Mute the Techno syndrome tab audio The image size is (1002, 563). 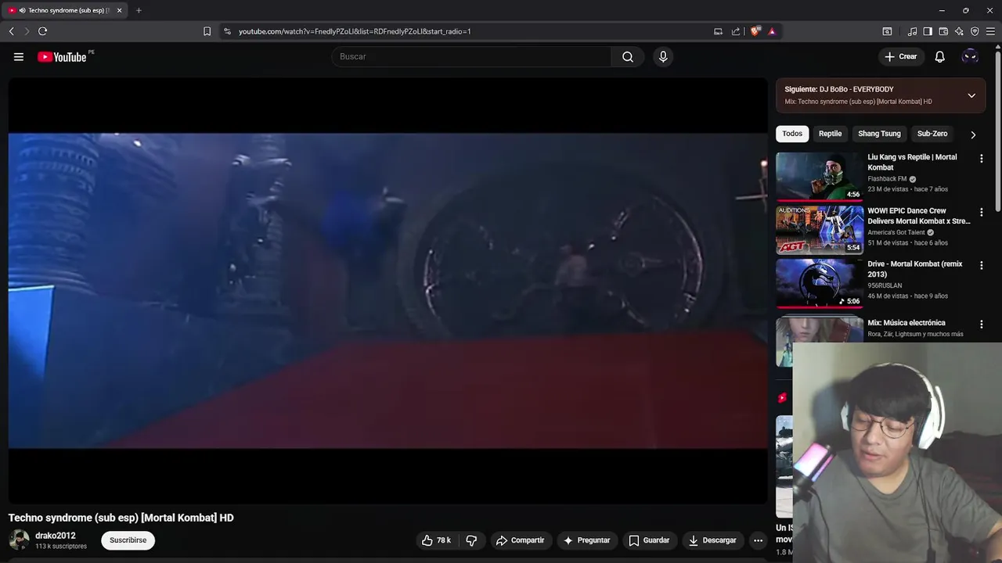click(x=22, y=10)
